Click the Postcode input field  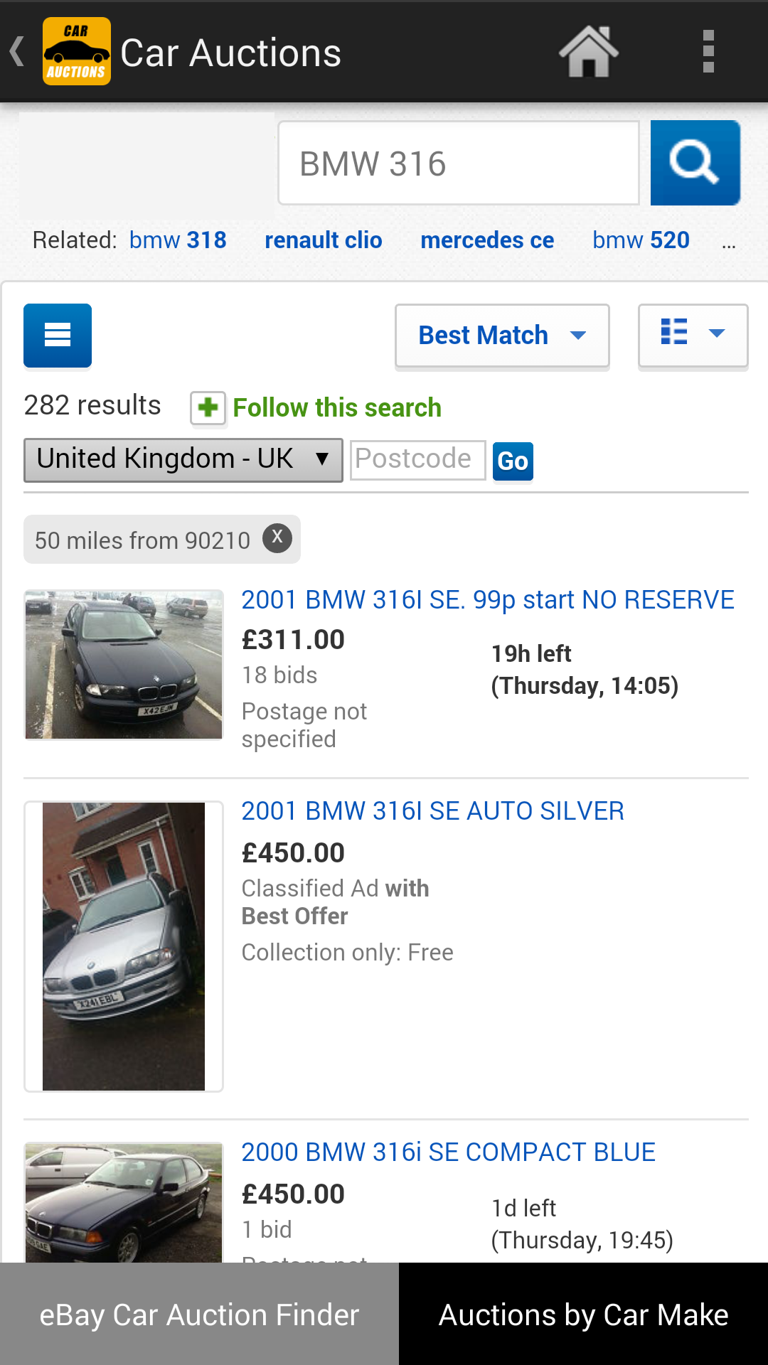click(x=417, y=459)
